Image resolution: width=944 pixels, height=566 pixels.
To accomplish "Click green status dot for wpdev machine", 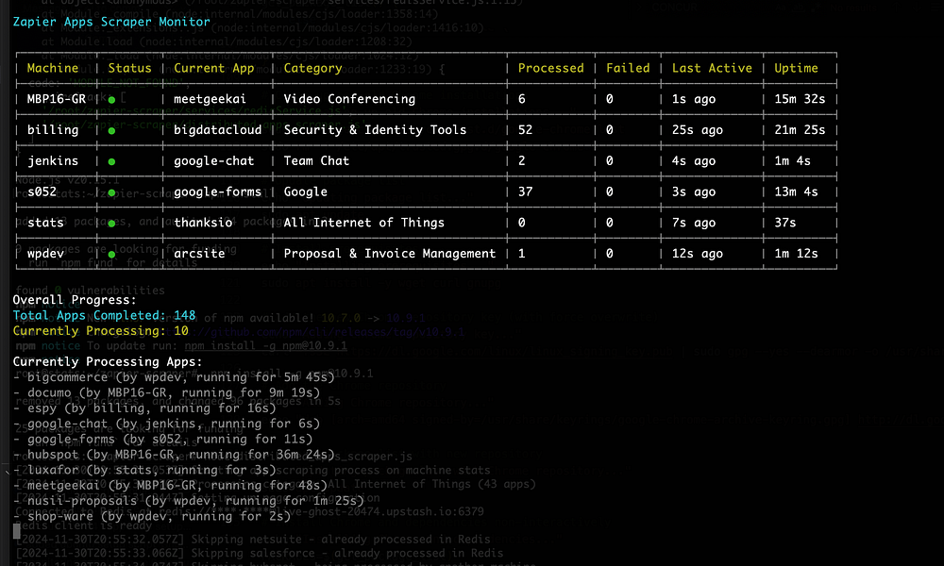I will (x=111, y=255).
